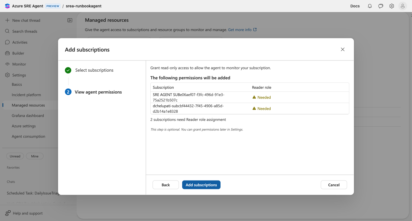Click warning icon for SRE AGENT subscription
412x221 pixels.
[x=254, y=97]
